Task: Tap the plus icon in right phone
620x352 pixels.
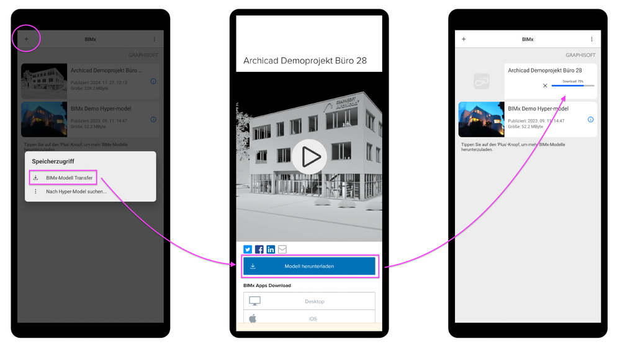Action: coord(464,39)
